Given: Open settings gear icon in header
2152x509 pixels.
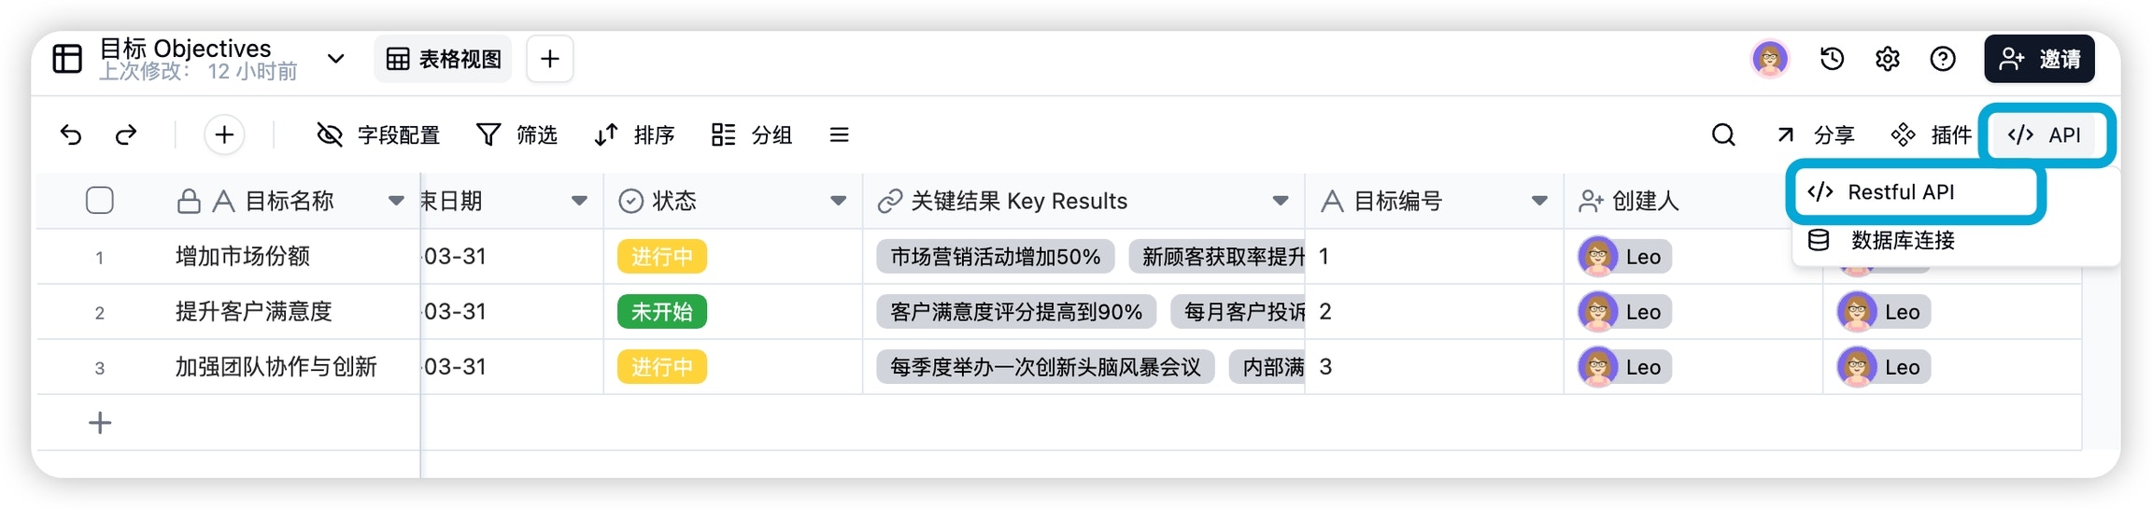Looking at the screenshot, I should (1888, 59).
